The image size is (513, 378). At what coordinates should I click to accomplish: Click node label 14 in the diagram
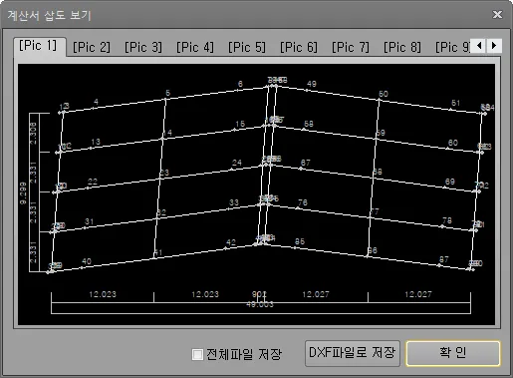tap(167, 133)
